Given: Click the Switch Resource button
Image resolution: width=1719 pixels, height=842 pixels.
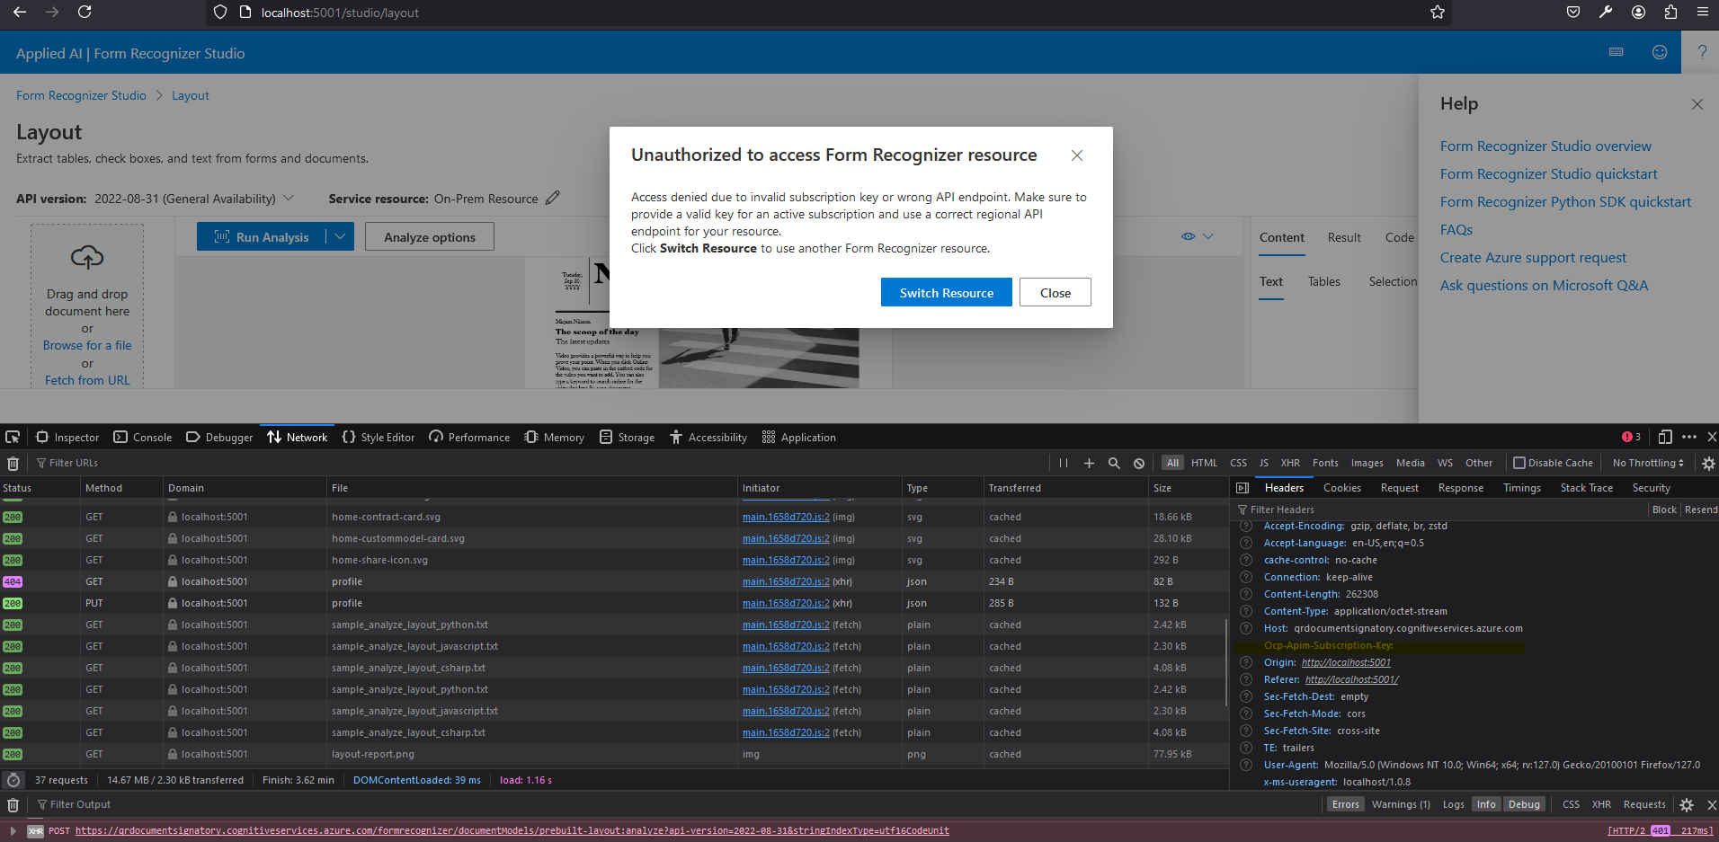Looking at the screenshot, I should 946,292.
